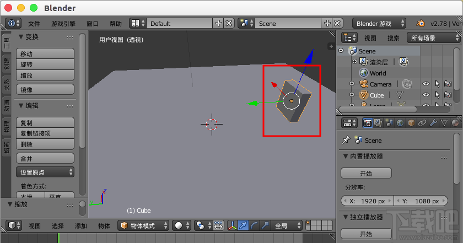Toggle the translate manipulator arrow
463x243 pixels.
point(243,225)
